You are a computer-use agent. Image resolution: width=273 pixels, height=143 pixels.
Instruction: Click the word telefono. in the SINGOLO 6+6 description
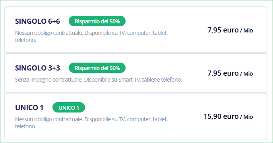click(25, 40)
